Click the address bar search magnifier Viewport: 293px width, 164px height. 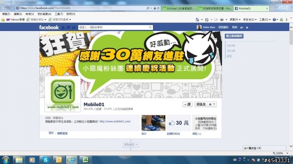point(148,8)
